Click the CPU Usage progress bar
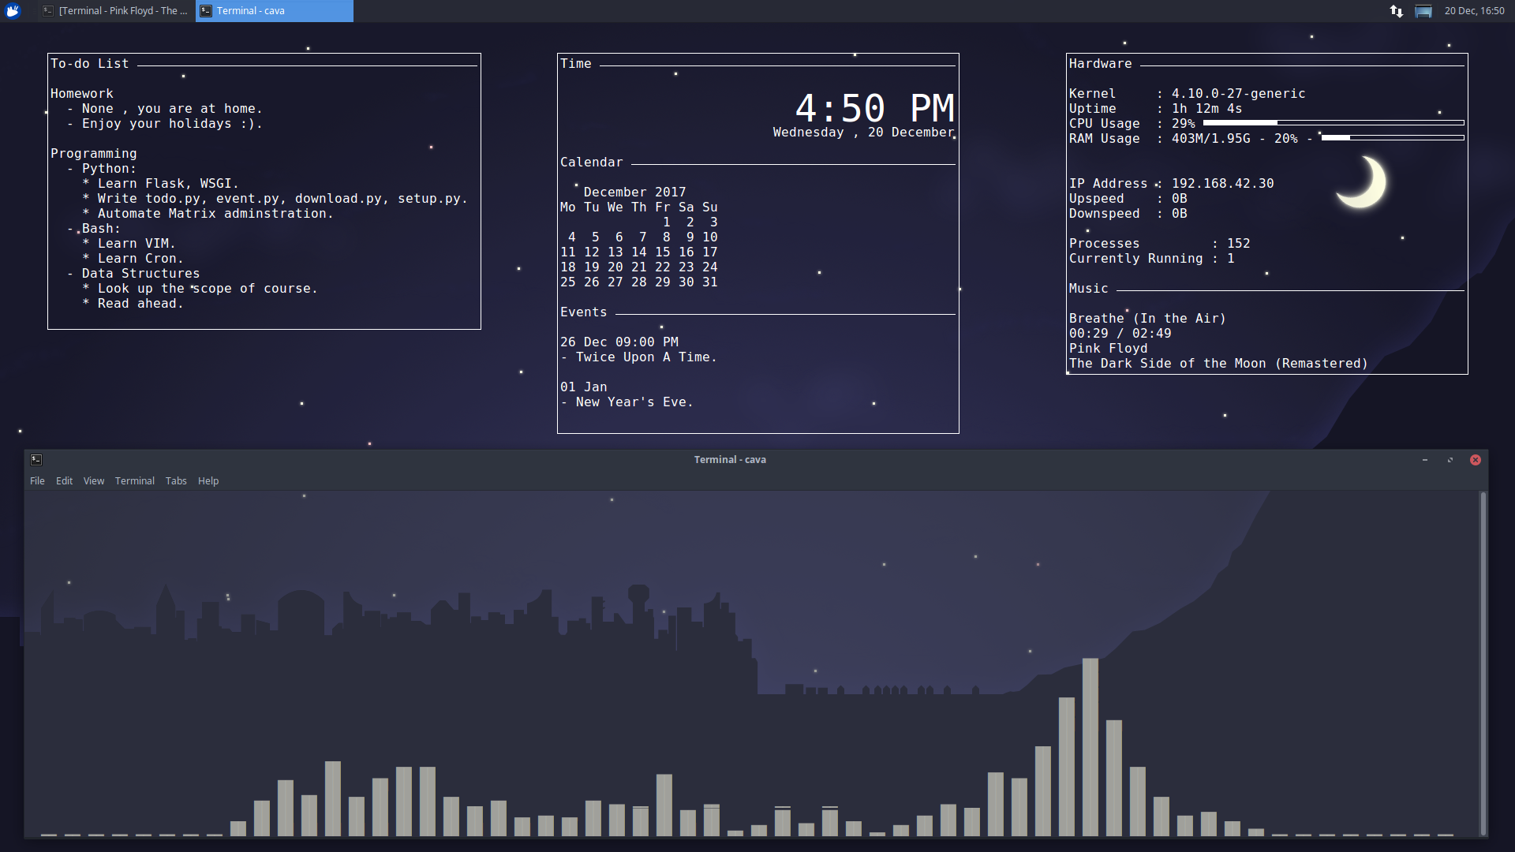This screenshot has width=1515, height=852. click(x=1334, y=123)
